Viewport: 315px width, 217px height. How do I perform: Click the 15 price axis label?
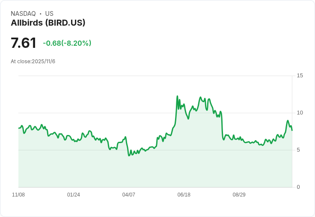click(x=300, y=76)
